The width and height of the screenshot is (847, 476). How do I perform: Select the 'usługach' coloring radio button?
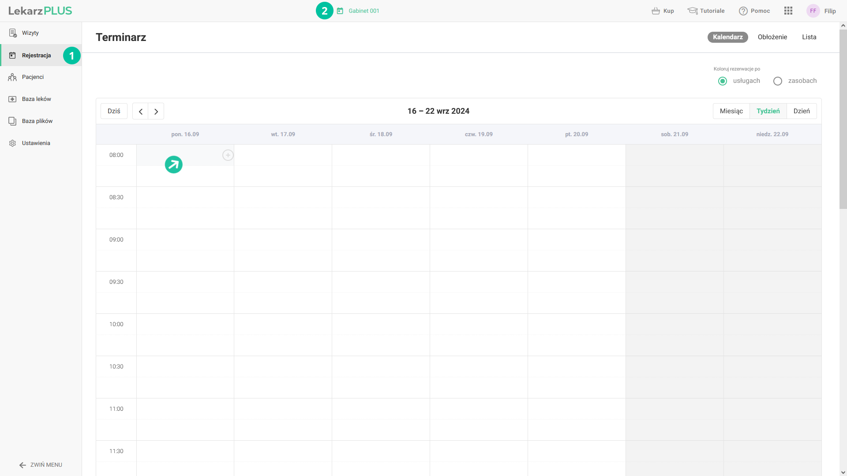723,81
